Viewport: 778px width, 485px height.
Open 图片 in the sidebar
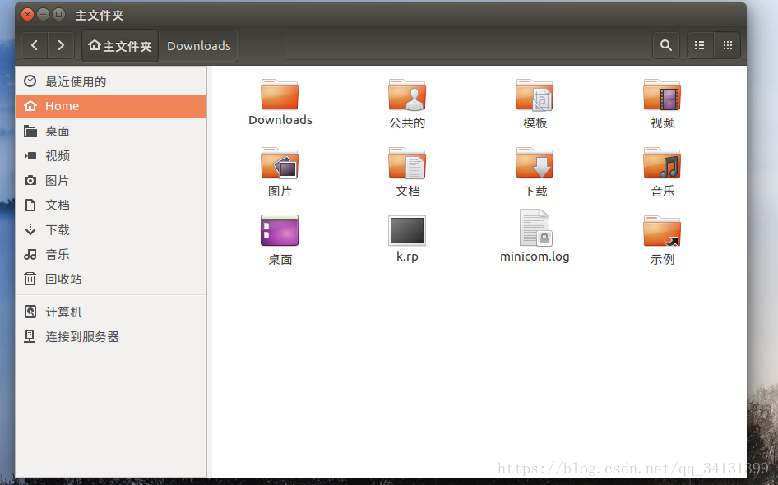coord(111,181)
